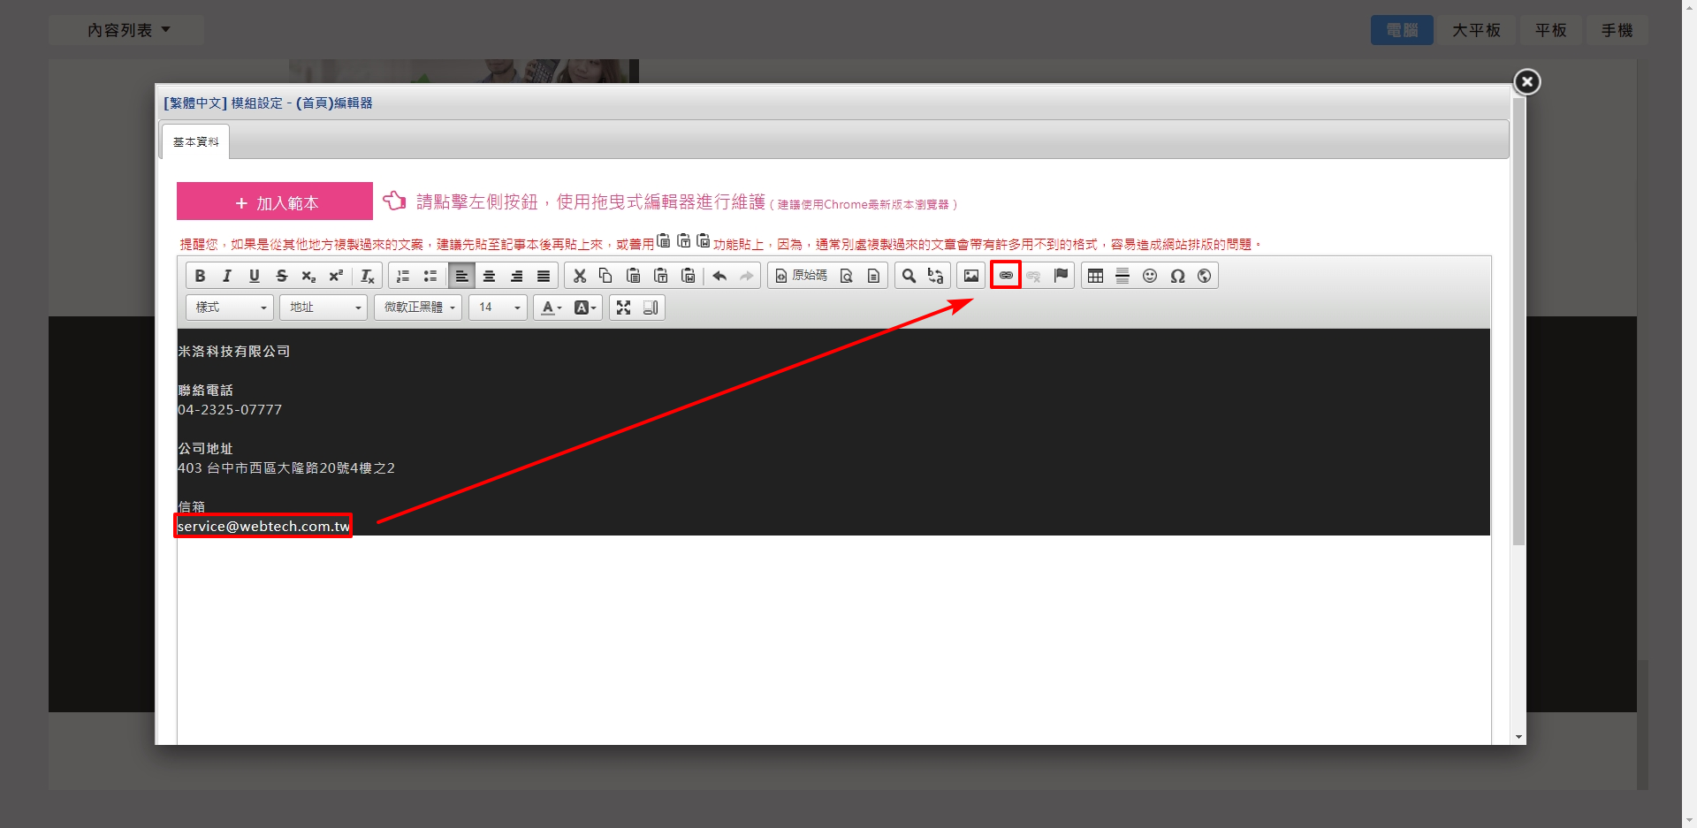Select the 基本資料 tab
Screen dimensions: 1697x828
(195, 142)
